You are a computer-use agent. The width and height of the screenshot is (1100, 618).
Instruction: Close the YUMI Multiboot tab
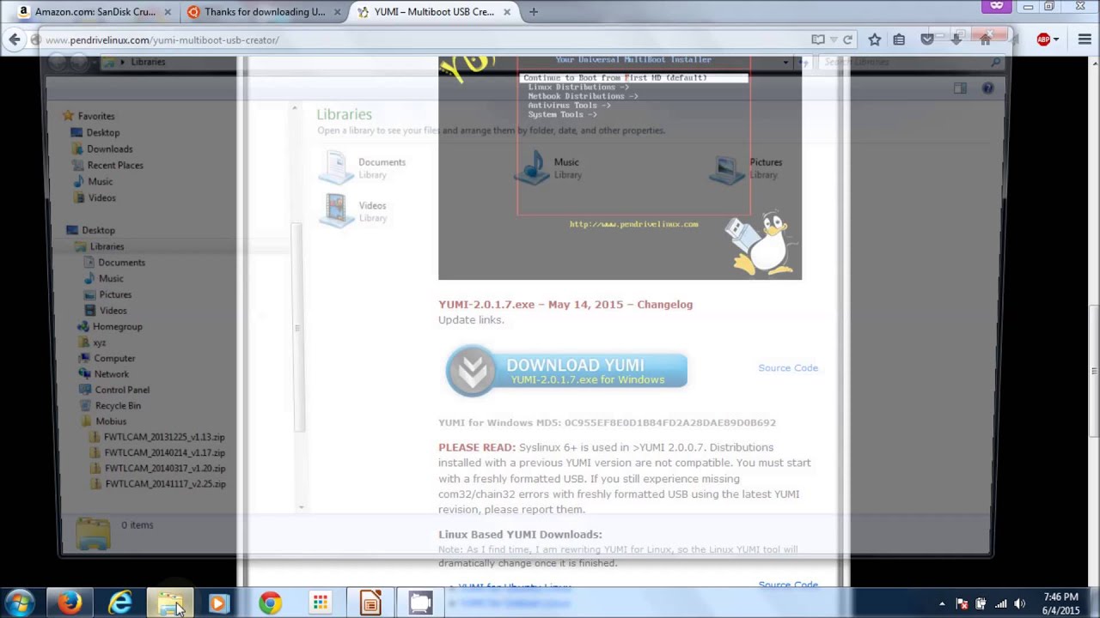pos(507,12)
